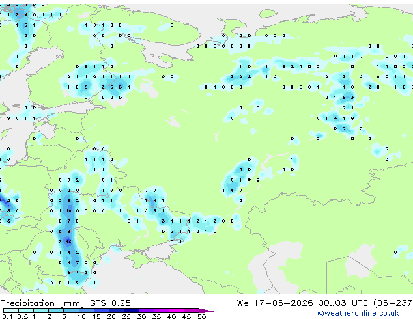Viewport: 413px width, 319px height.
Task: Click the 'GFS 0.25' model label
Action: pos(110,303)
